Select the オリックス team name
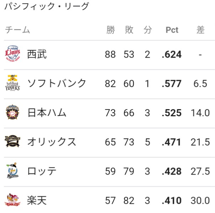This screenshot has width=215, height=213. tap(52, 142)
